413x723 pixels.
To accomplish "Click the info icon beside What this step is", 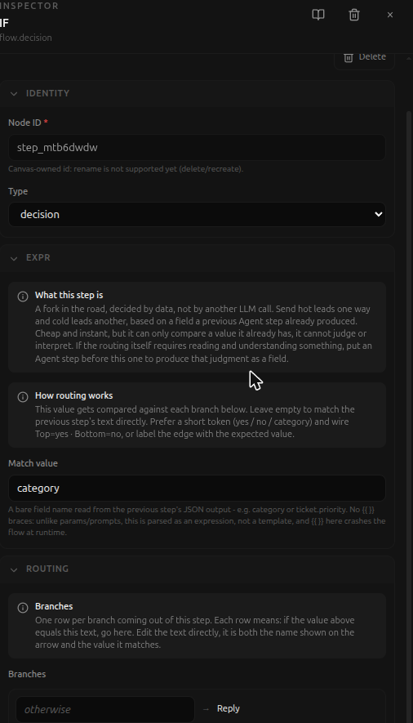I will (x=23, y=296).
